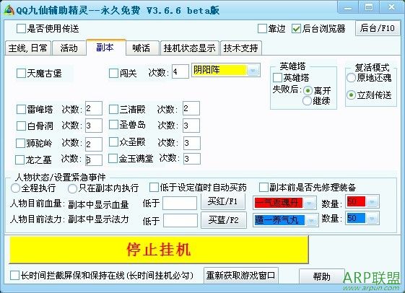Choose 原地还魂 revive mode
The width and height of the screenshot is (405, 293).
click(351, 77)
